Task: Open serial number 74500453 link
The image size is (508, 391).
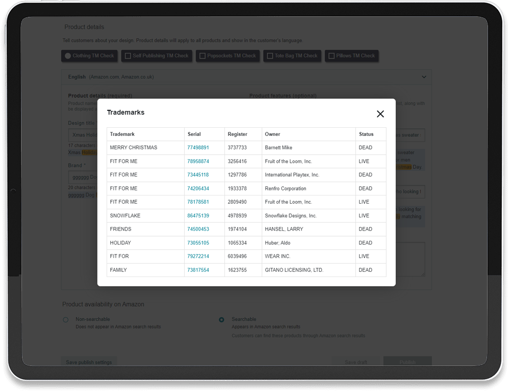Action: click(198, 229)
